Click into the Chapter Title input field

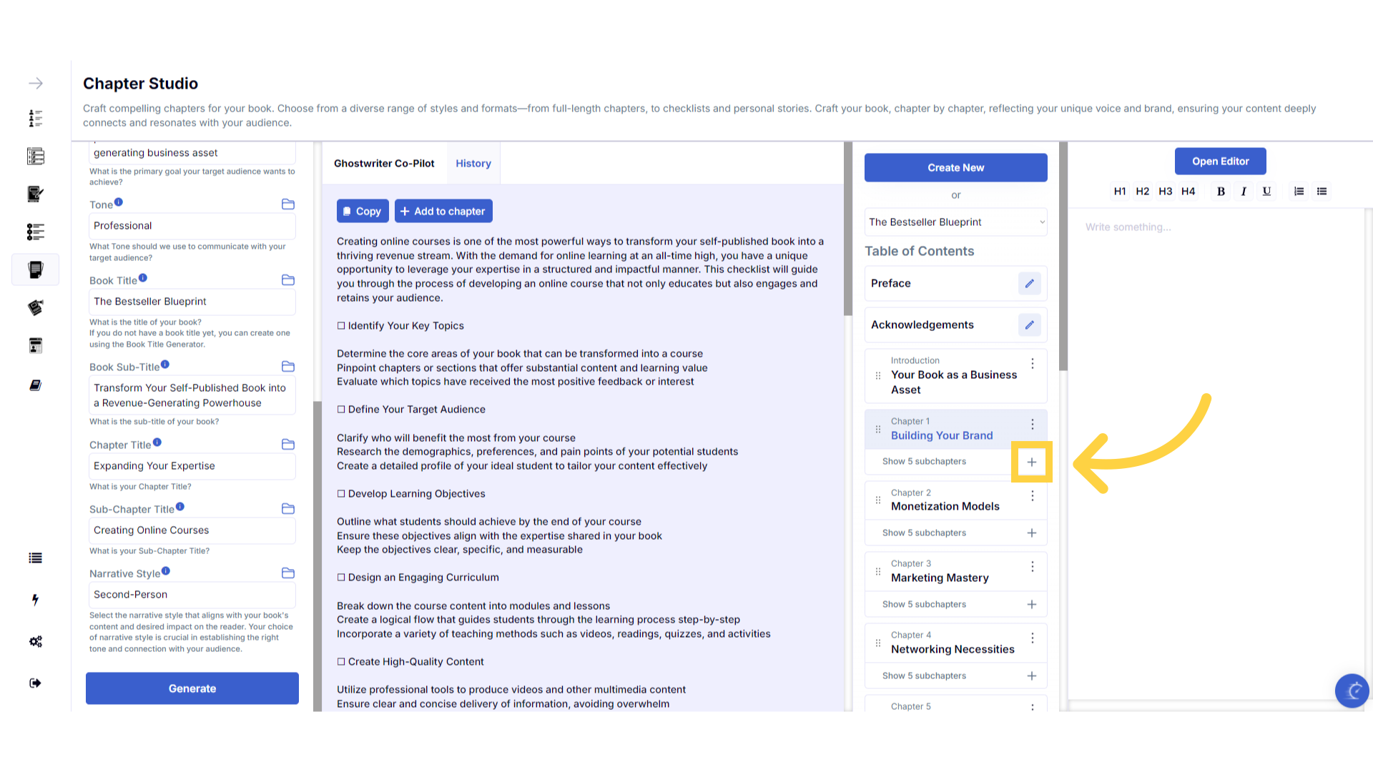(x=192, y=466)
